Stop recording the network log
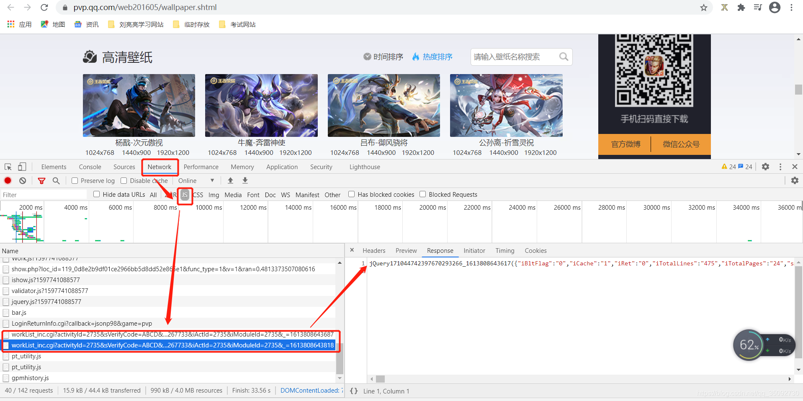The image size is (803, 401). 8,180
